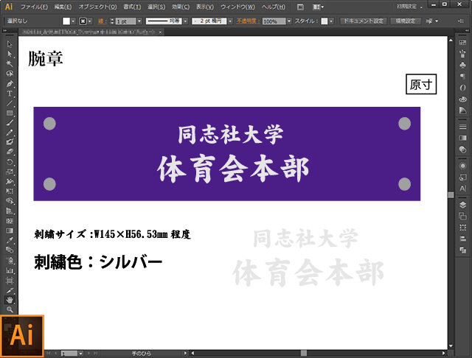
Task: Select the Line Segment tool
Action: coord(10,103)
